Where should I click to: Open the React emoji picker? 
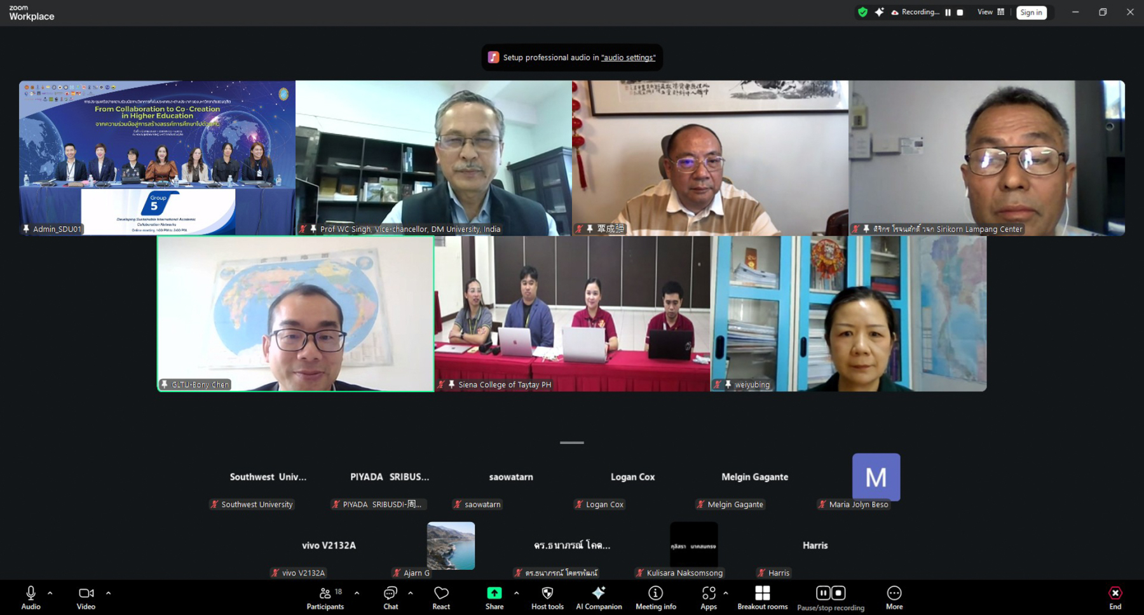[x=441, y=597]
